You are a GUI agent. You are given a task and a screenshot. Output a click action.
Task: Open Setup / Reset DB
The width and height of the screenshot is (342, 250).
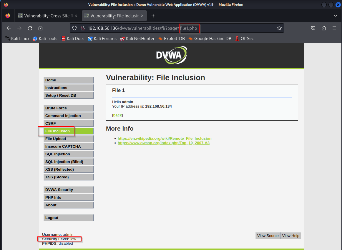69,95
